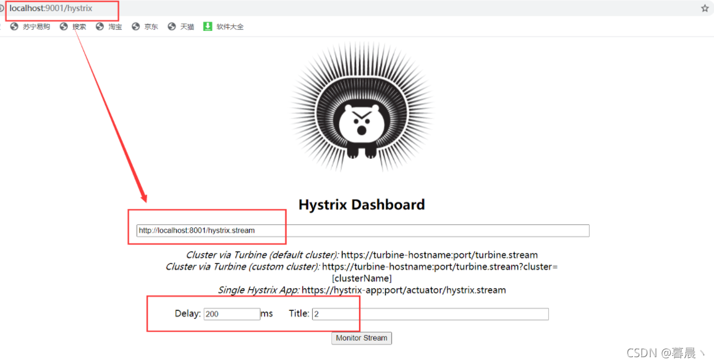Open the 苏宁易购 bookmark
Screen dimensions: 714x364
point(30,27)
